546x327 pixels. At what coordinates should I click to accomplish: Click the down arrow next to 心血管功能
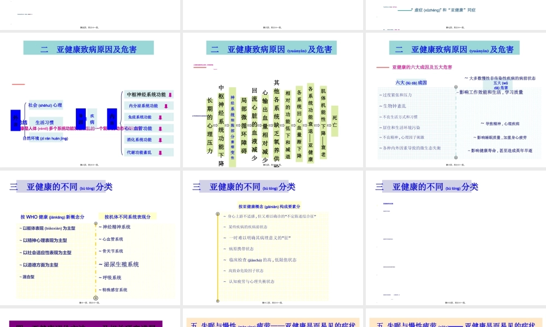pyautogui.click(x=161, y=128)
